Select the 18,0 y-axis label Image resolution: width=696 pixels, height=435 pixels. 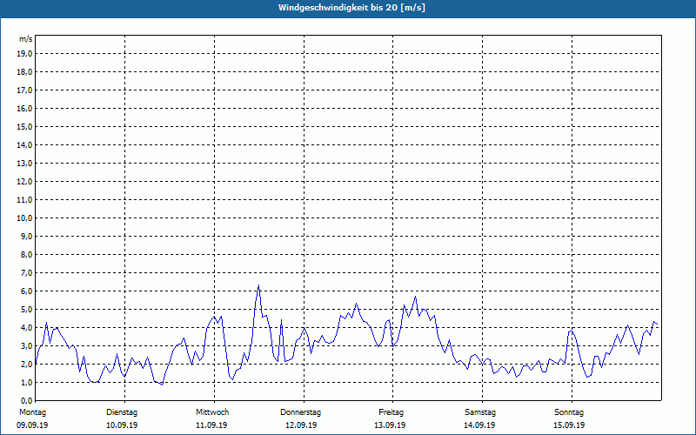(x=23, y=72)
